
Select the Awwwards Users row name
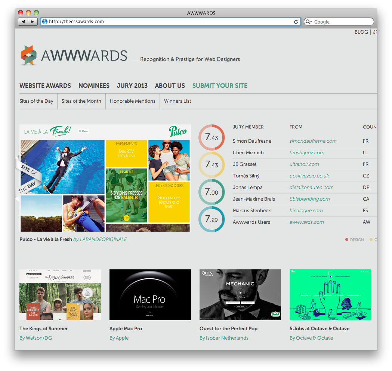(251, 222)
